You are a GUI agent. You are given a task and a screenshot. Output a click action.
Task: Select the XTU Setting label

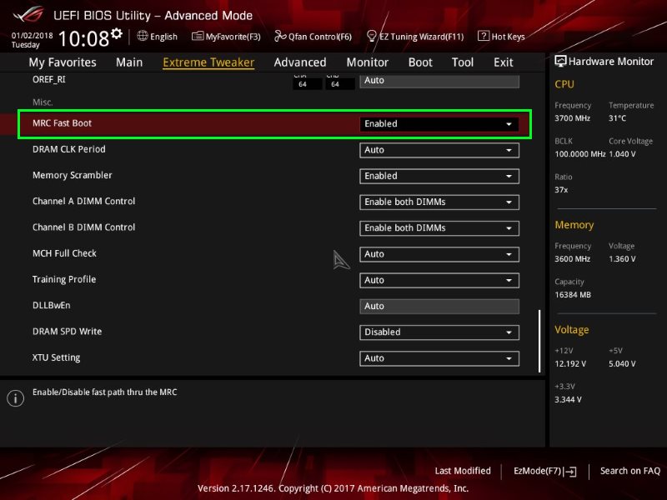point(56,357)
